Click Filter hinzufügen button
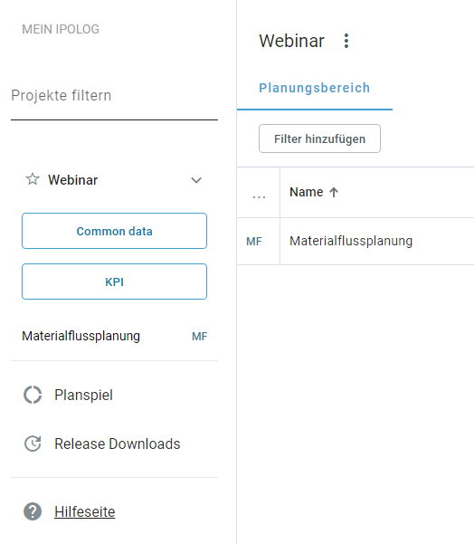 (x=319, y=138)
